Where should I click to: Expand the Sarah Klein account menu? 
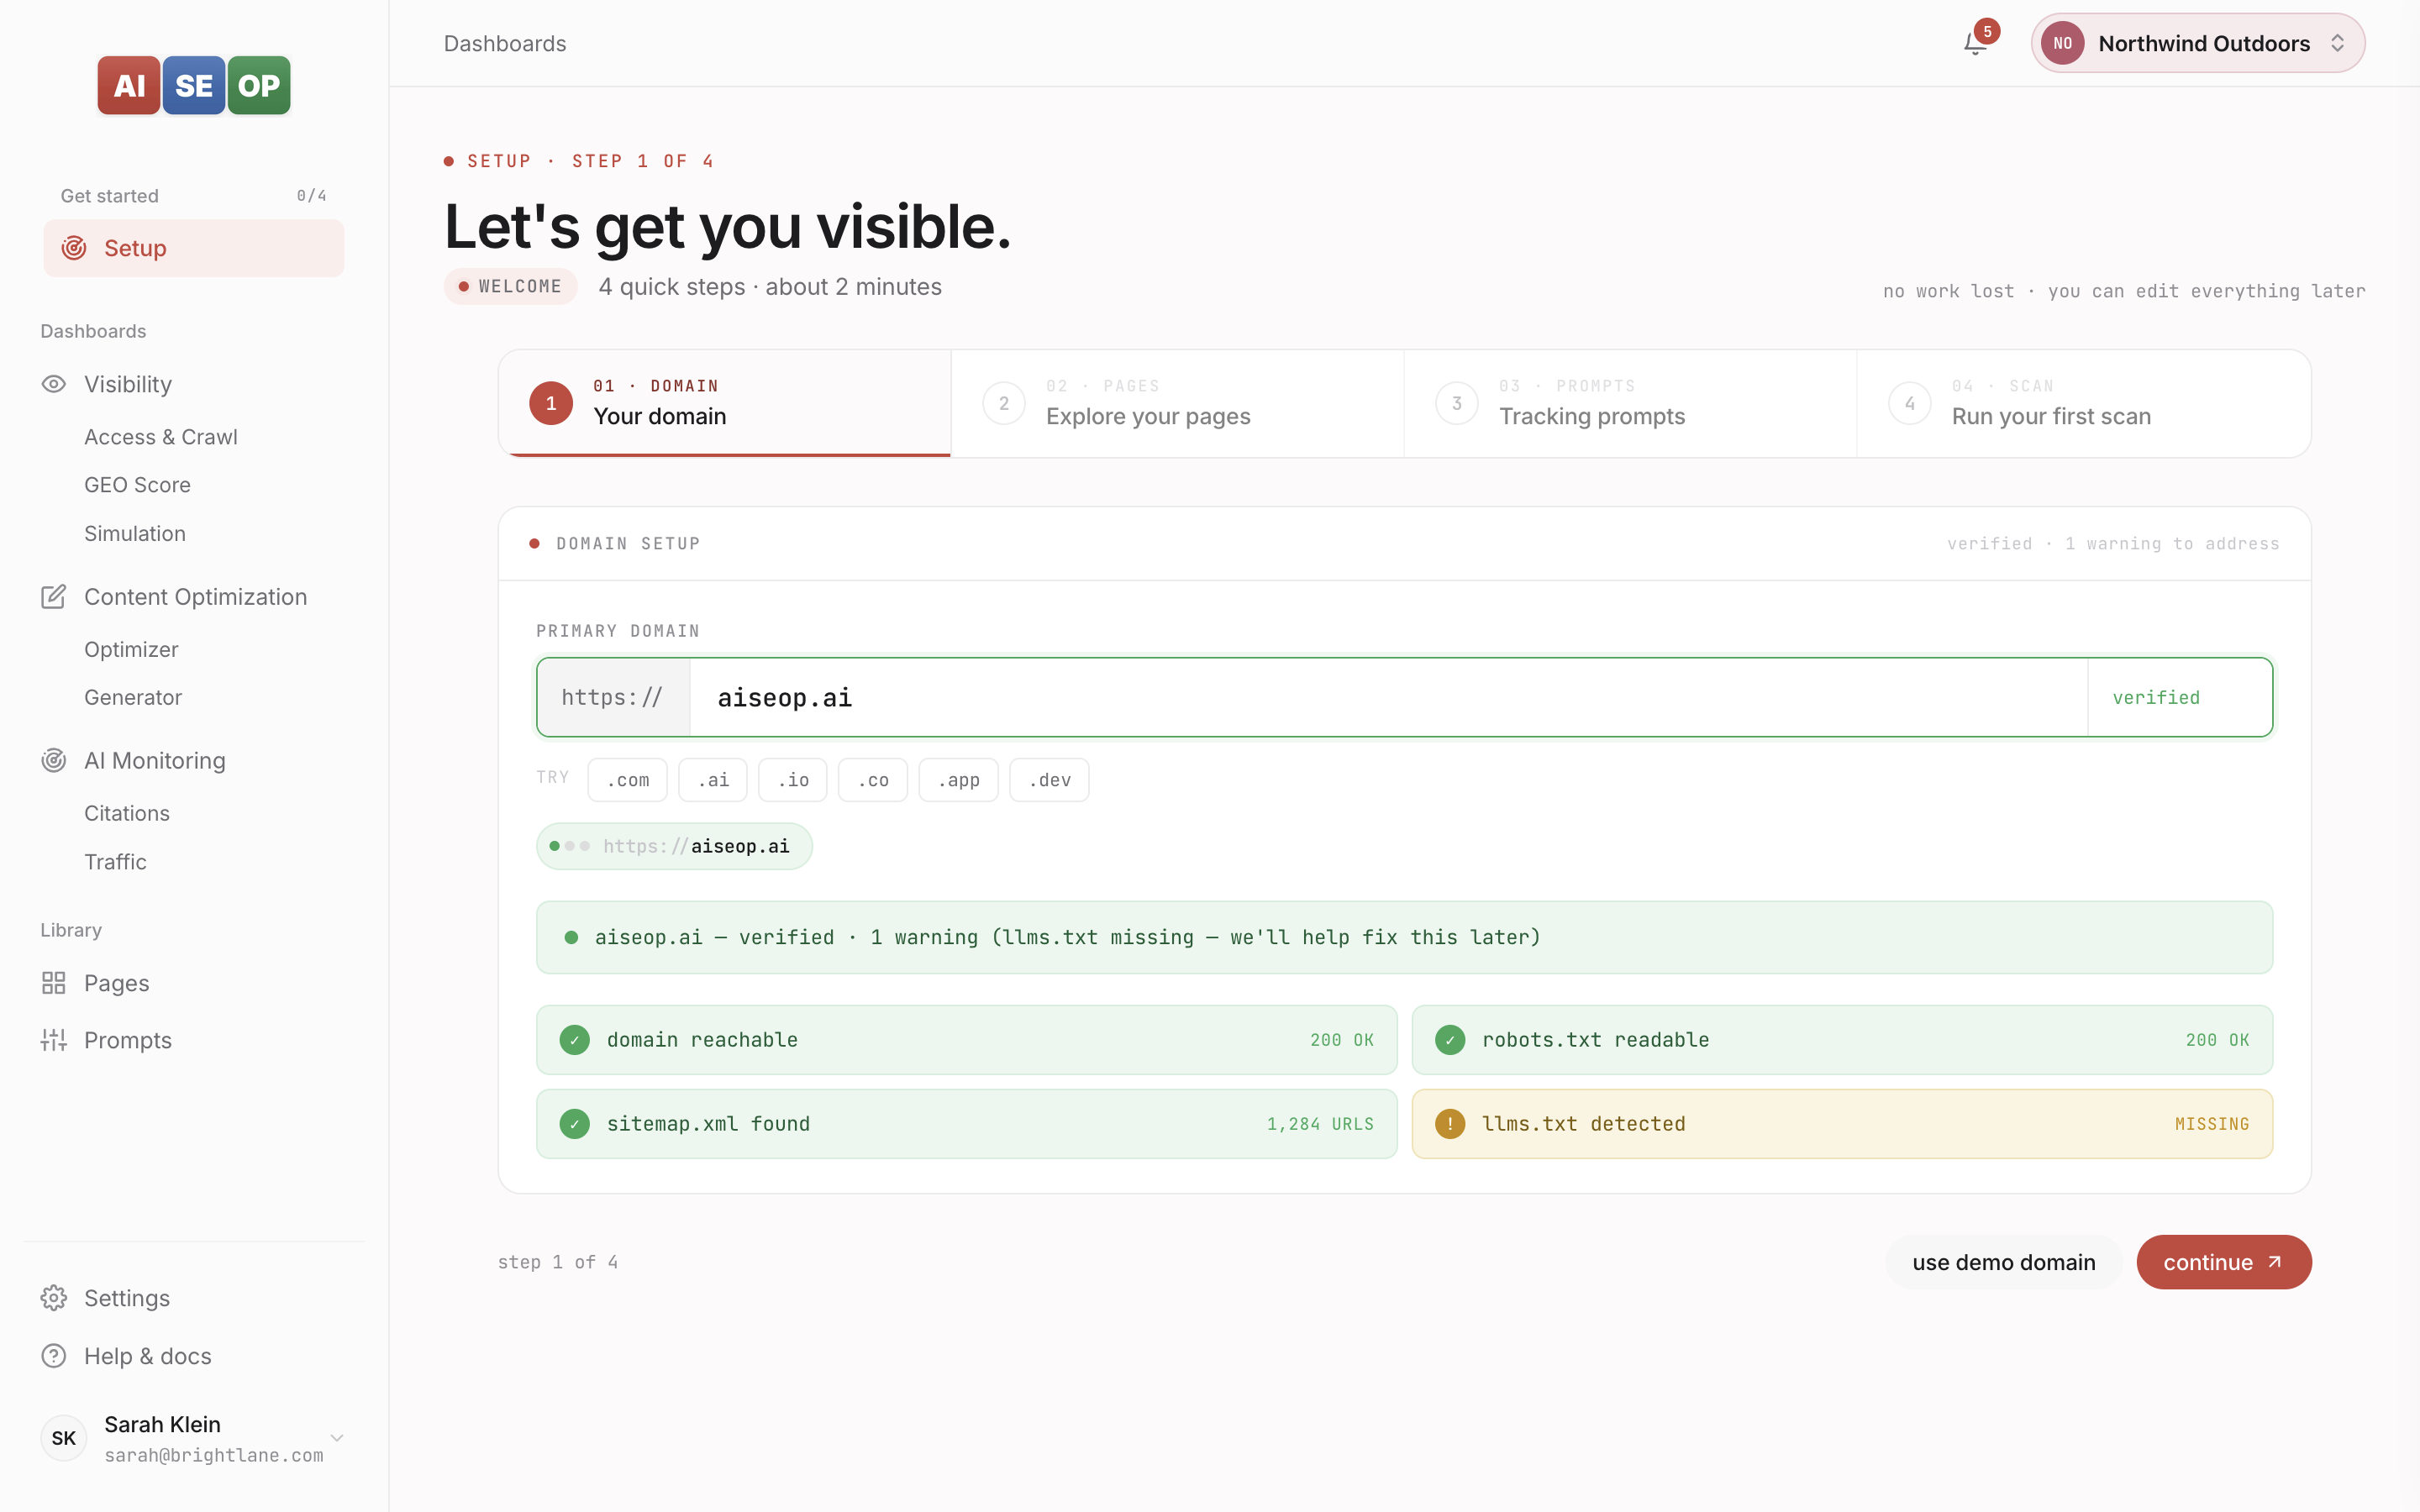coord(337,1438)
